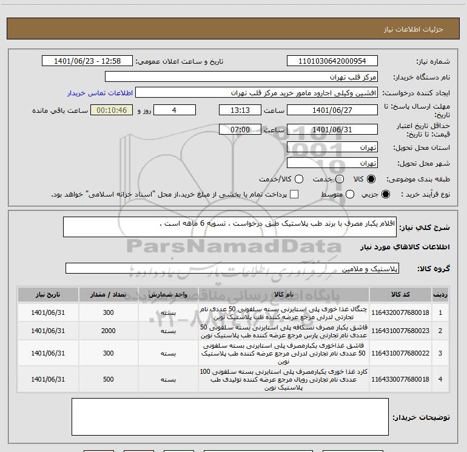Screen dimensions: 467x452
Task: Click the need date in row 2
Action: tap(48, 331)
